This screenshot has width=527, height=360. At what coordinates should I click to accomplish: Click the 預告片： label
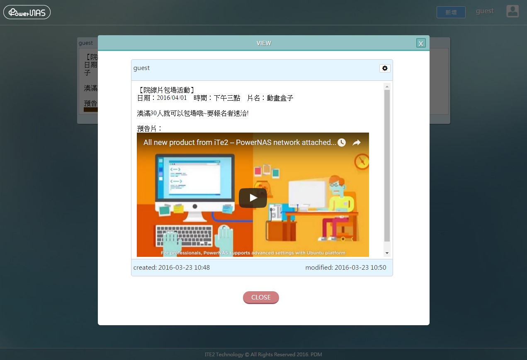[150, 128]
